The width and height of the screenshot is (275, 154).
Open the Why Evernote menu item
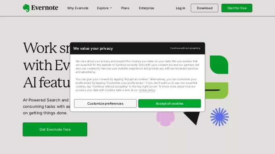(x=78, y=8)
